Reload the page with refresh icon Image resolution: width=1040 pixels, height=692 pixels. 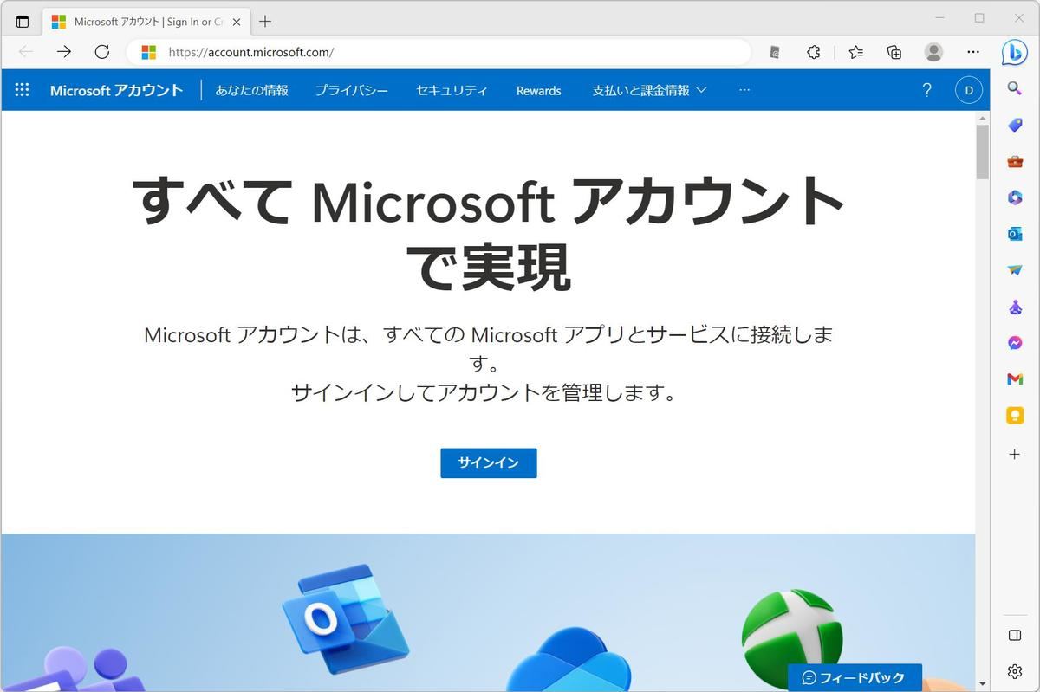tap(102, 52)
